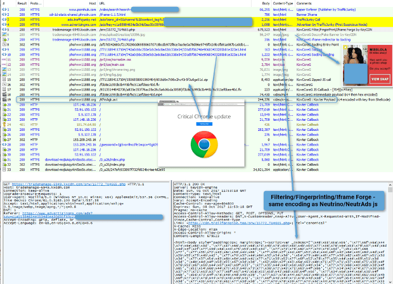
Task: Open the tradeManage kxcdn.com GET URL link
Action: pyautogui.click(x=68, y=184)
